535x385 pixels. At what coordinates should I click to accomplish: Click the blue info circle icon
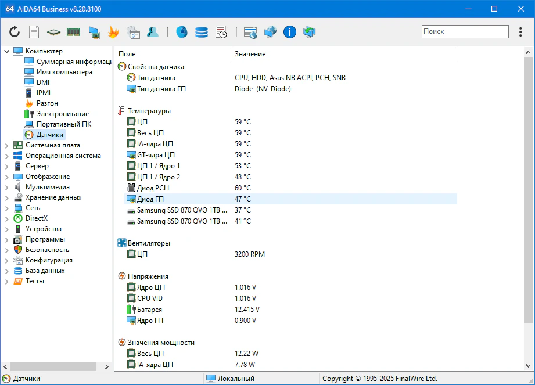pyautogui.click(x=290, y=32)
